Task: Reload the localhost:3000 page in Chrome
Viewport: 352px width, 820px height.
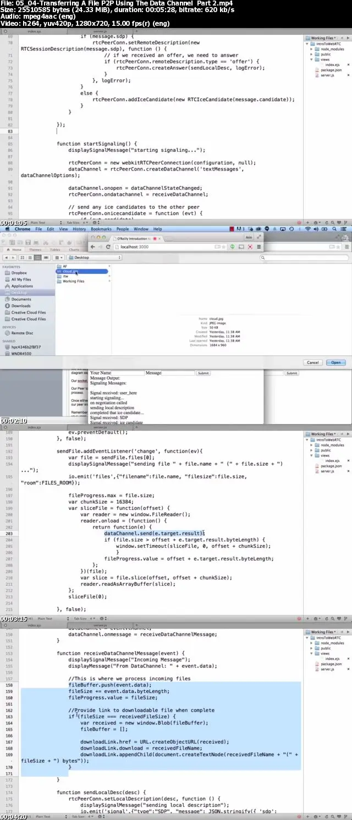Action: (x=108, y=247)
